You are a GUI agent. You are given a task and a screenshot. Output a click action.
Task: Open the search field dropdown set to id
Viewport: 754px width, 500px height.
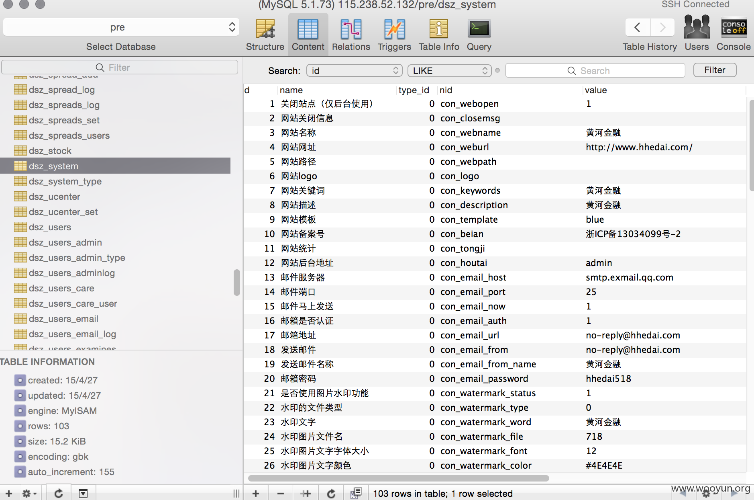[354, 71]
